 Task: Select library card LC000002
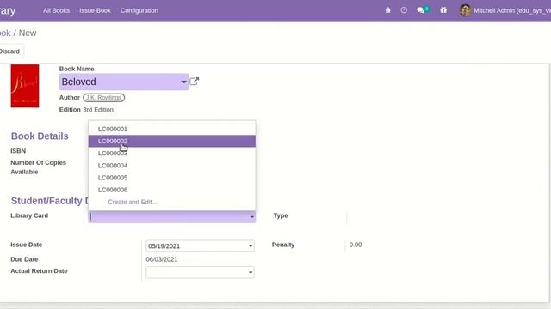click(x=172, y=141)
